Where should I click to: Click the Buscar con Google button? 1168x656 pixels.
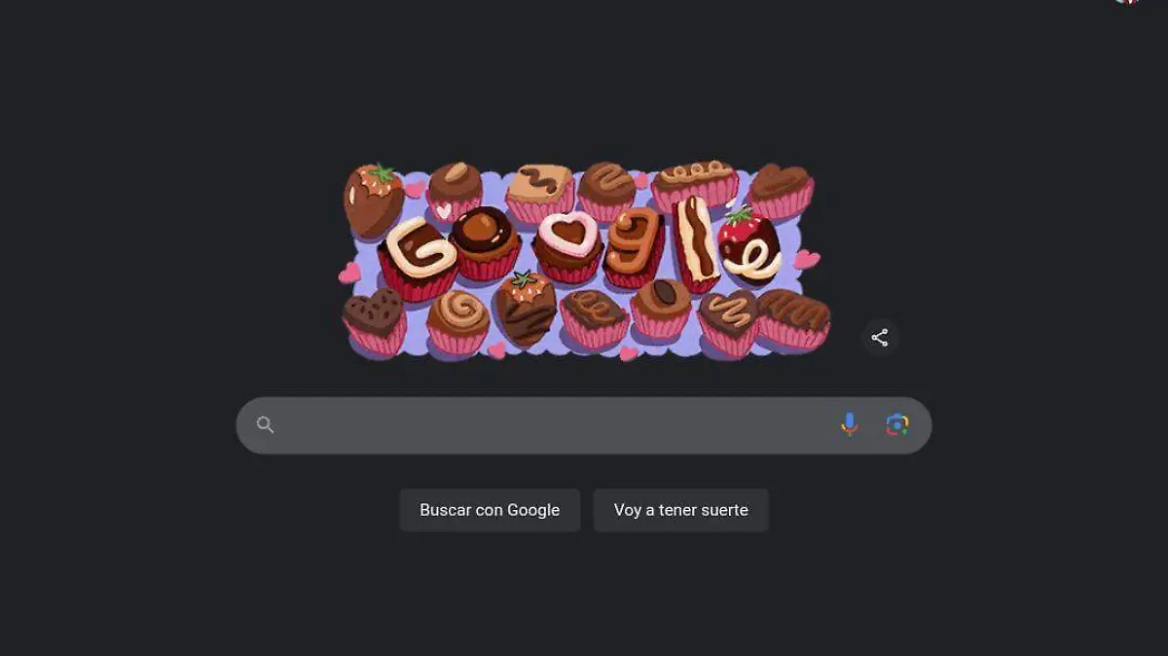[x=490, y=510]
